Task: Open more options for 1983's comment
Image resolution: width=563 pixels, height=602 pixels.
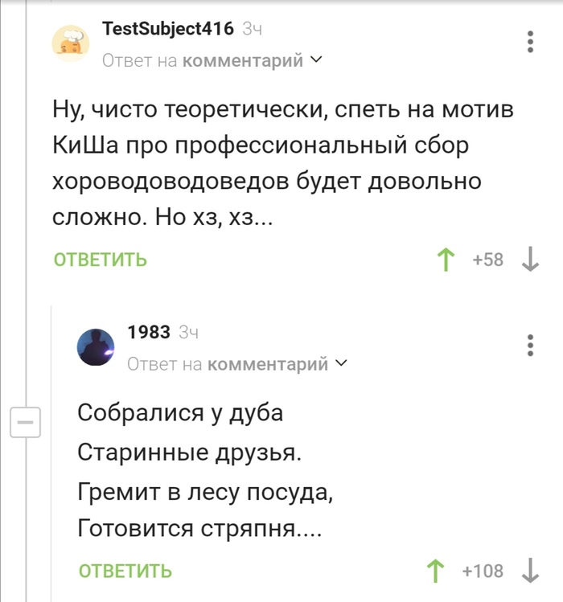Action: [530, 344]
